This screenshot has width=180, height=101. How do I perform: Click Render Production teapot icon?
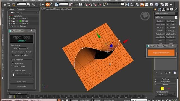(x=171, y=4)
